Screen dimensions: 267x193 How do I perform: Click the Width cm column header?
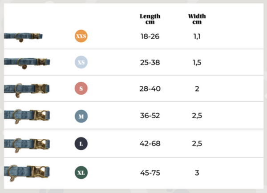[197, 19]
